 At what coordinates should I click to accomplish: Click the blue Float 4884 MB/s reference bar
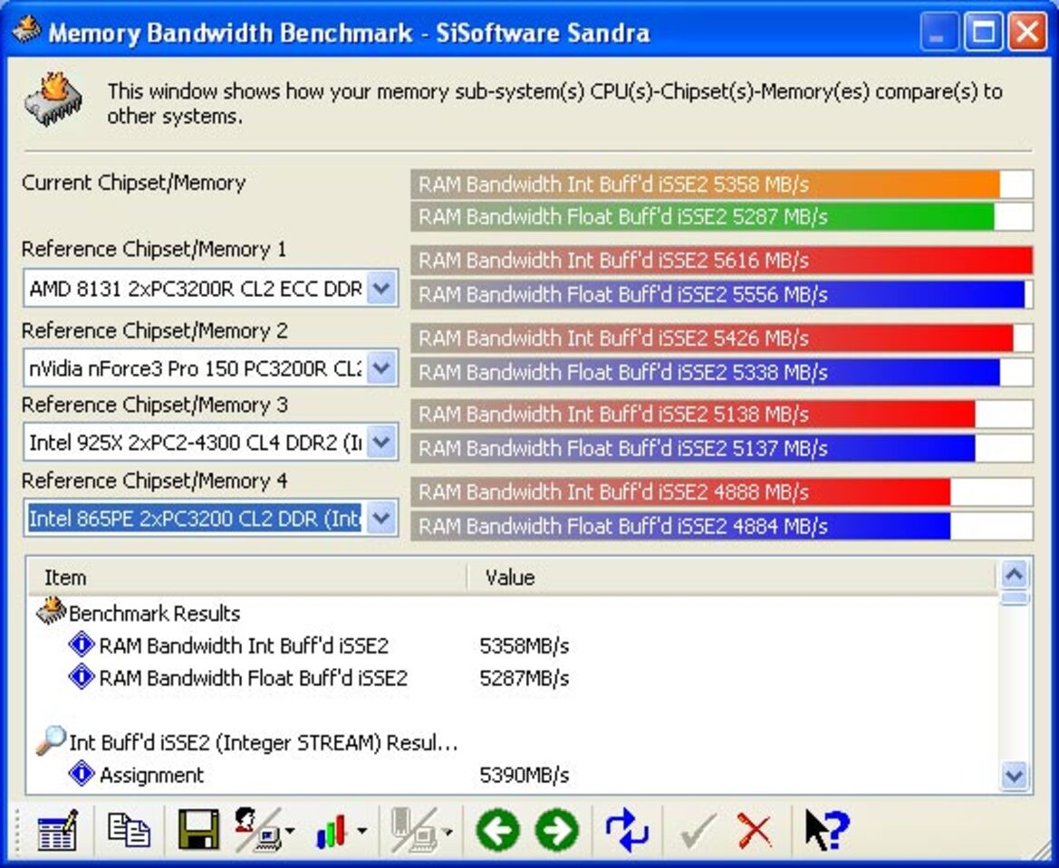point(722,526)
